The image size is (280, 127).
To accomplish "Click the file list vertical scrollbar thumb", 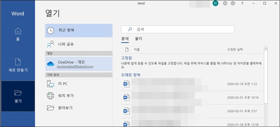I will [x=266, y=77].
